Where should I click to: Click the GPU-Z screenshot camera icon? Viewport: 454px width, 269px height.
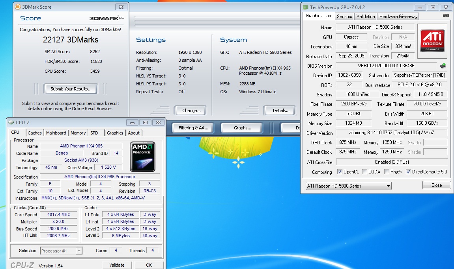tap(446, 16)
